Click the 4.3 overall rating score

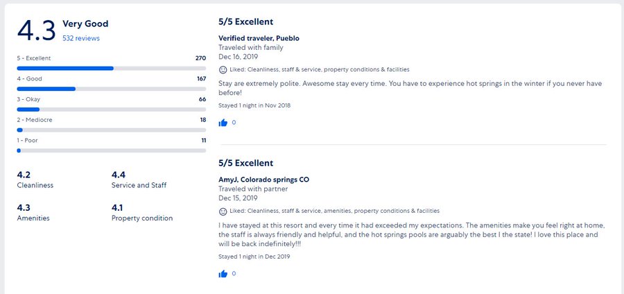point(36,31)
